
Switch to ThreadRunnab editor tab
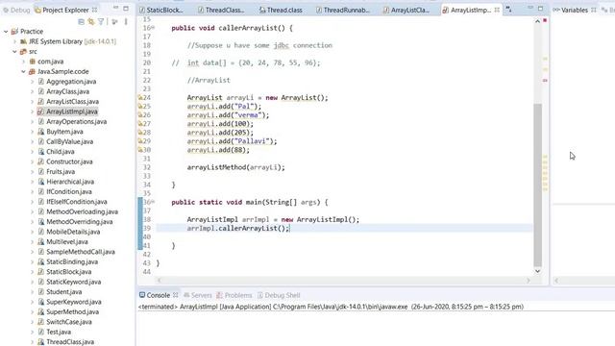tap(343, 10)
